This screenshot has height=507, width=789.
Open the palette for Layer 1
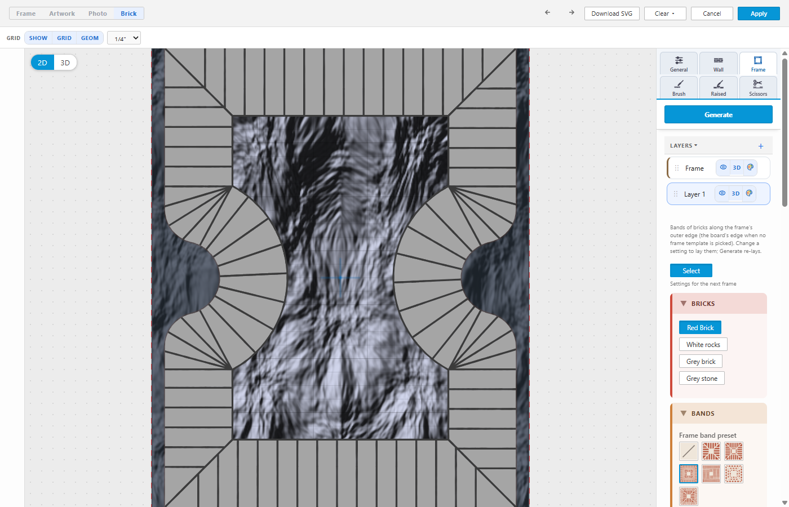(x=749, y=193)
